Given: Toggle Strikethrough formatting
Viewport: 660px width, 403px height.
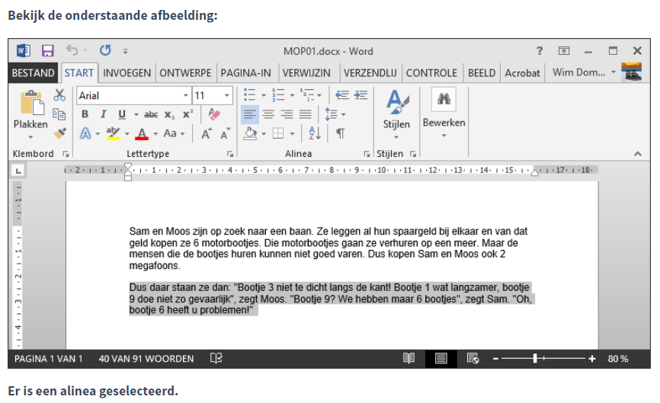Looking at the screenshot, I should pos(151,114).
